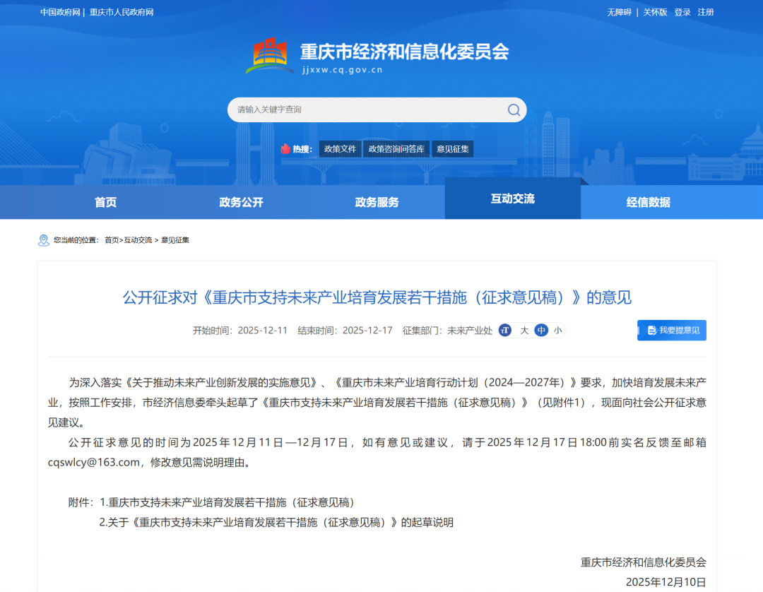This screenshot has height=592, width=763.
Task: Open the 注册 registration page
Action: [705, 12]
